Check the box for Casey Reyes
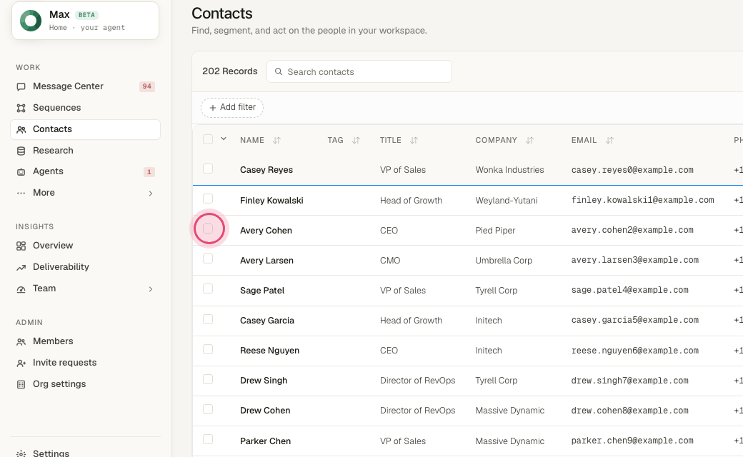The width and height of the screenshot is (743, 457). 208,169
